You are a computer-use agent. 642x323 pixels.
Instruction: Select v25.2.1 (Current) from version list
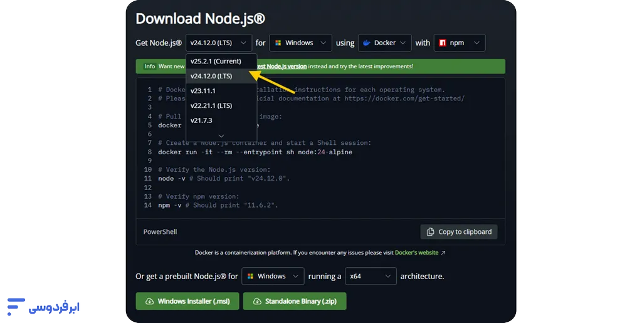(x=221, y=61)
